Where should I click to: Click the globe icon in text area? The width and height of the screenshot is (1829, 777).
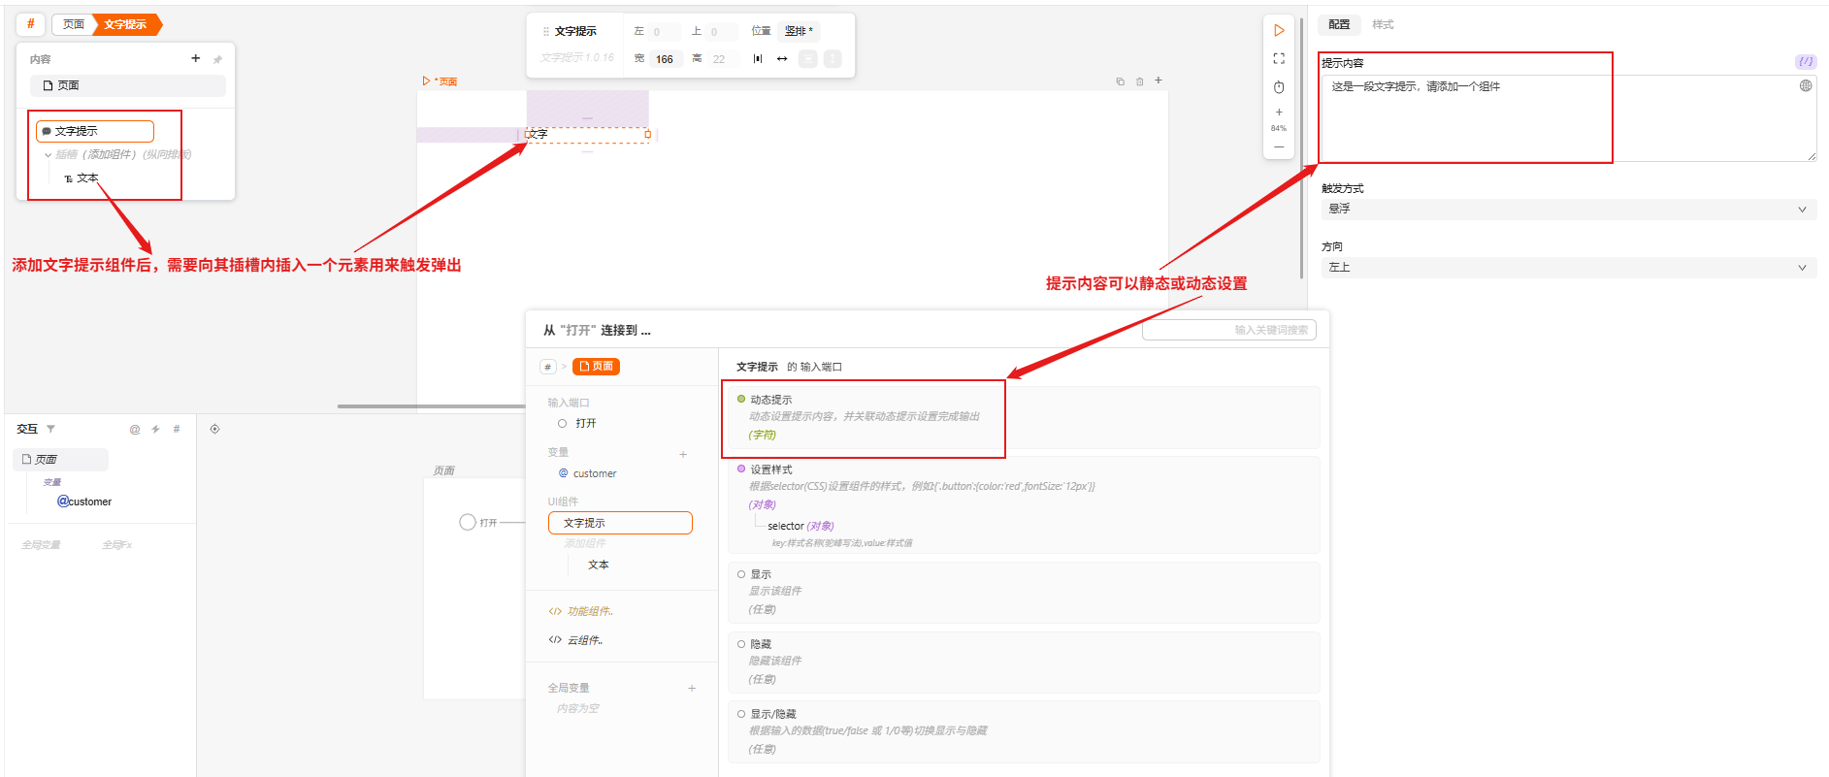[1806, 85]
